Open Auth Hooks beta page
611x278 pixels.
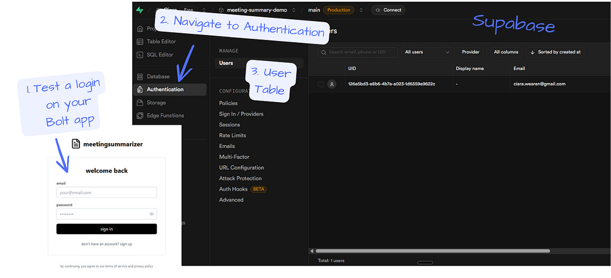tap(233, 189)
